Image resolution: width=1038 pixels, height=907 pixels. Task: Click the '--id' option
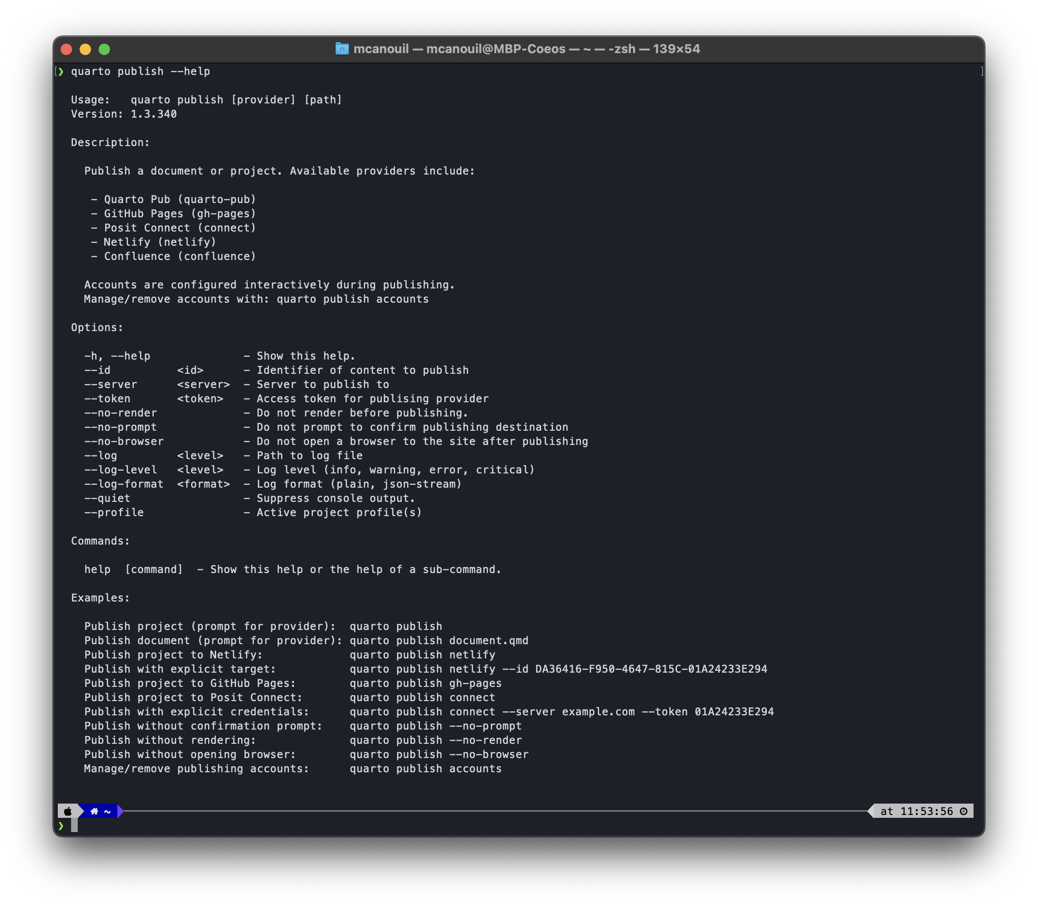(97, 370)
